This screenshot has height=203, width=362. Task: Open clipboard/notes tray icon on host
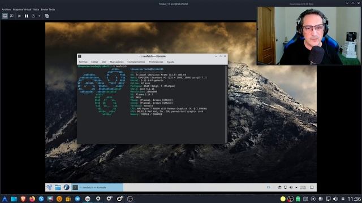click(x=305, y=199)
